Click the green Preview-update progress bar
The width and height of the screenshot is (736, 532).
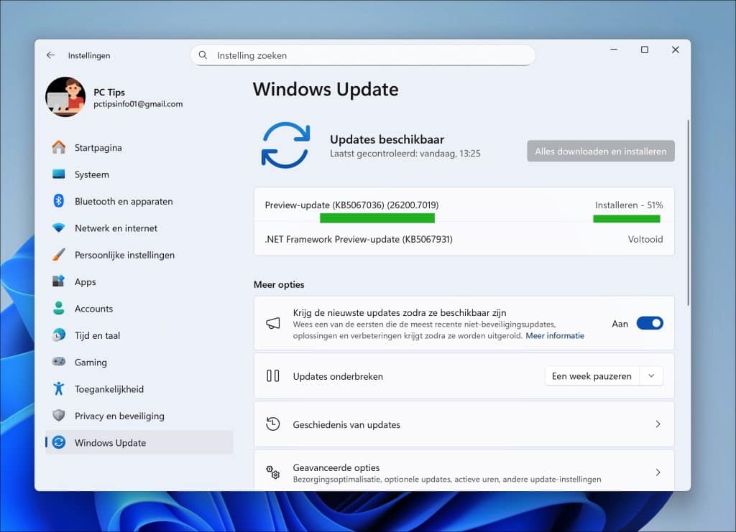click(x=377, y=218)
